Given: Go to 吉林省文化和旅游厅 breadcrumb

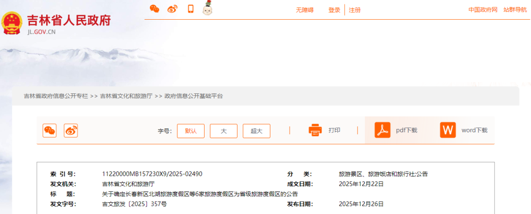Looking at the screenshot, I should point(126,96).
